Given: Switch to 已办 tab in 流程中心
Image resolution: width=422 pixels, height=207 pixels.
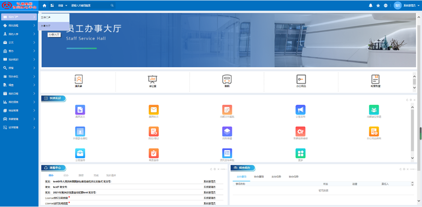Looking at the screenshot, I should pos(66,175).
